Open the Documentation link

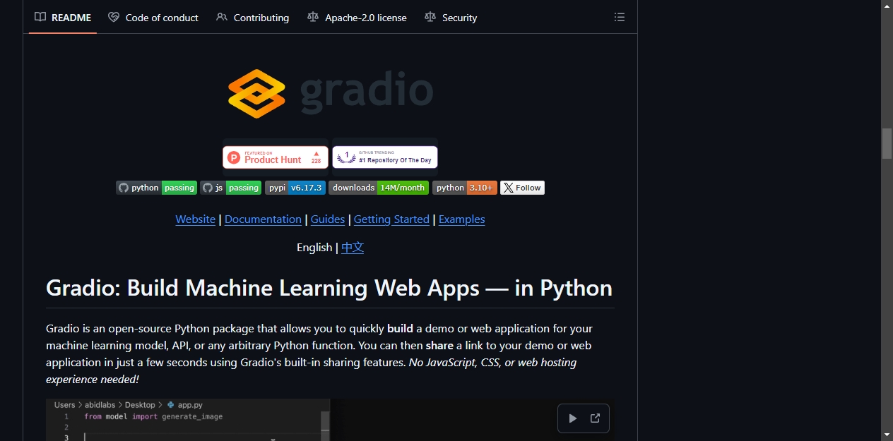[x=263, y=219]
